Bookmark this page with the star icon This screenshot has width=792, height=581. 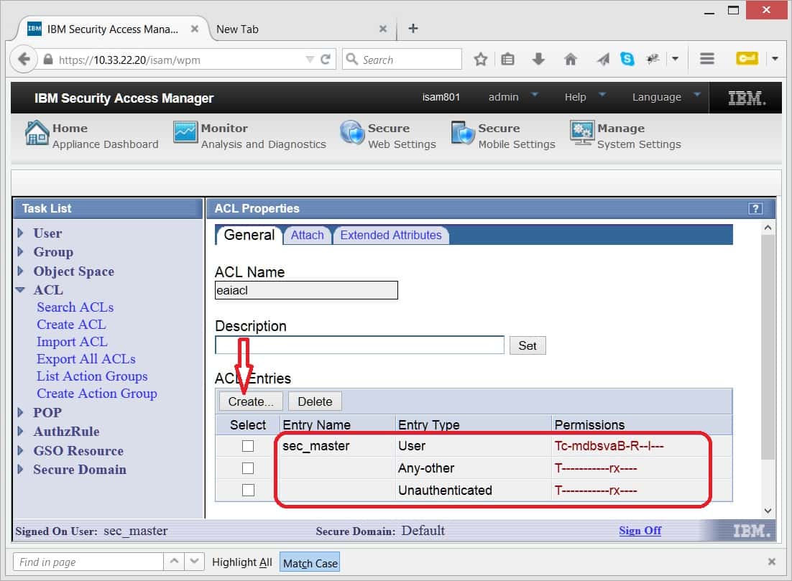pos(480,59)
